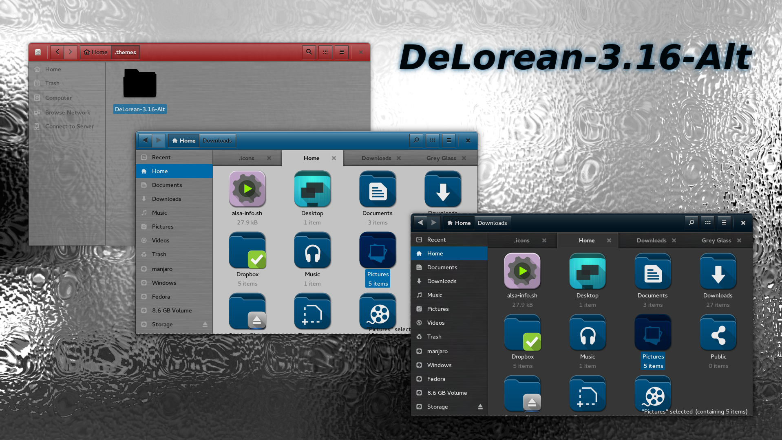Screen dimensions: 782x440
Task: Open Trash in red window sidebar
Action: pos(67,83)
